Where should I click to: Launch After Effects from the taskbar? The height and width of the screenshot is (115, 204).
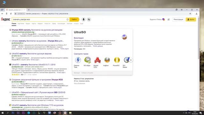coord(18,113)
